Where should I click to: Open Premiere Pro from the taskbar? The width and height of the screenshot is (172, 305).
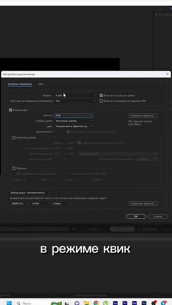pyautogui.click(x=125, y=303)
